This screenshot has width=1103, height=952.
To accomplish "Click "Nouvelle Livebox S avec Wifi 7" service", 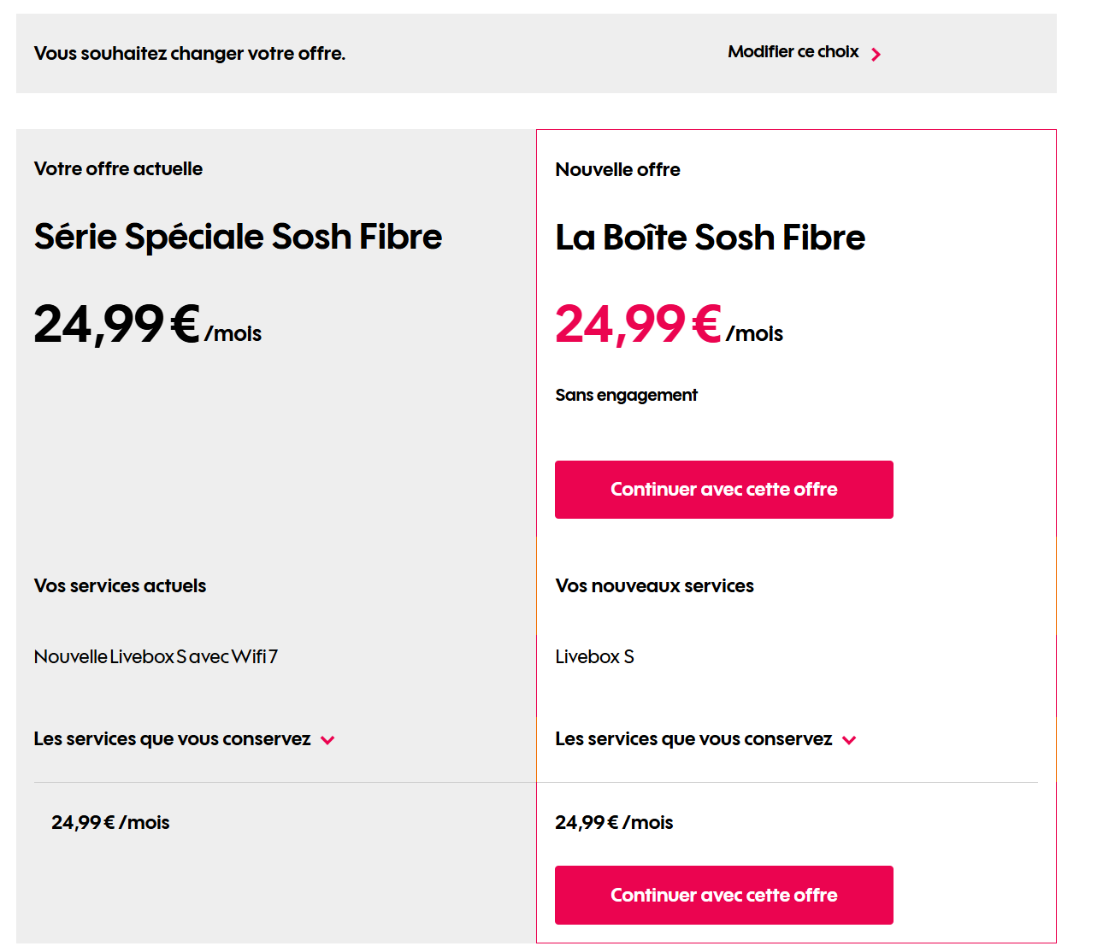I will pyautogui.click(x=156, y=657).
